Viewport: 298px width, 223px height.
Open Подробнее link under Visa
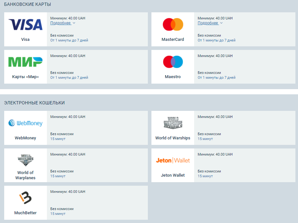(61, 23)
